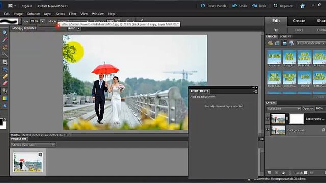Click Create New Adobe ID
Viewport: 326px width, 183px height.
[52, 6]
